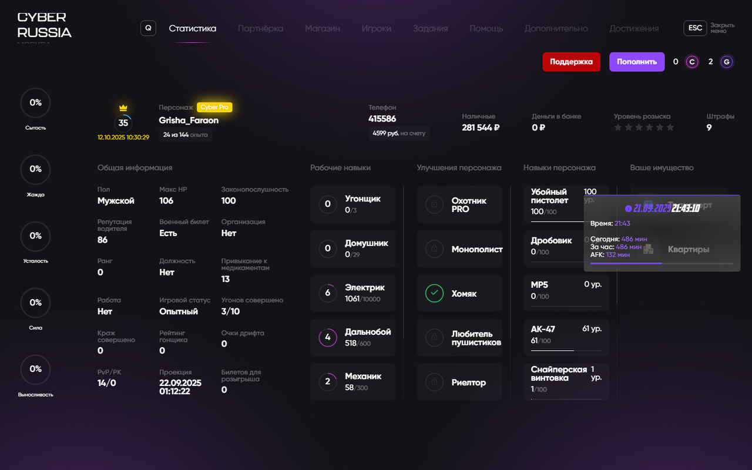Click the crown icon above level 35
This screenshot has height=470, width=752.
click(x=123, y=108)
